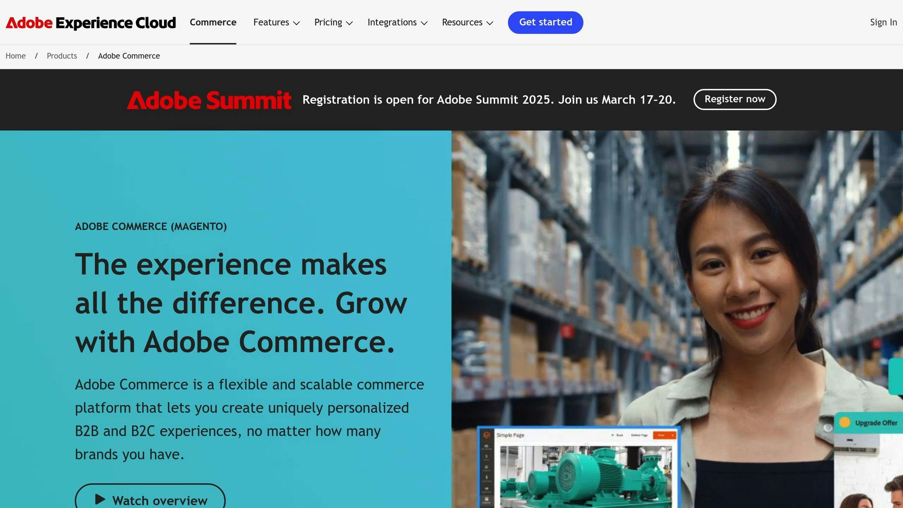Click the Magento logo in the Simple Page preview
Viewport: 903px width, 508px height.
487,435
